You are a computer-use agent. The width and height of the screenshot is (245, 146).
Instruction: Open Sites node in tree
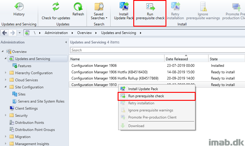pyautogui.click(x=22, y=94)
